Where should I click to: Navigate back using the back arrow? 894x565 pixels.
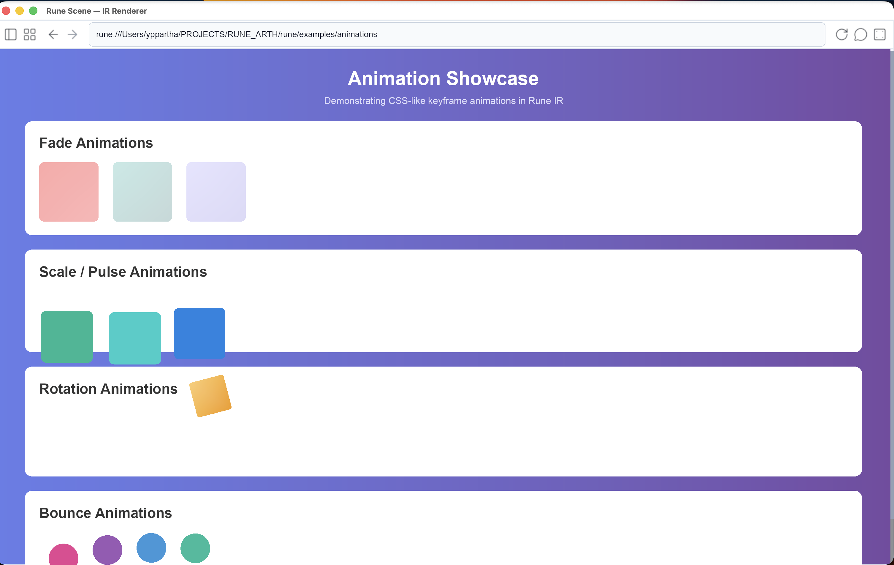(53, 34)
